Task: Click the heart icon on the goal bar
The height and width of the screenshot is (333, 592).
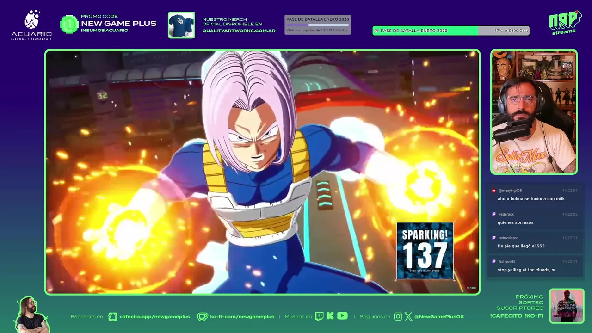Action: pos(376,31)
